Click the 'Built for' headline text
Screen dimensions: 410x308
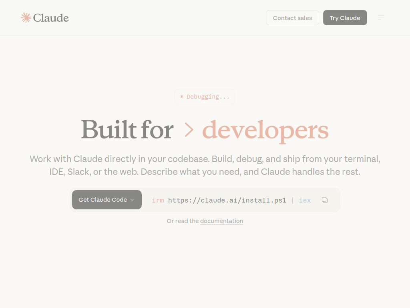pos(127,130)
